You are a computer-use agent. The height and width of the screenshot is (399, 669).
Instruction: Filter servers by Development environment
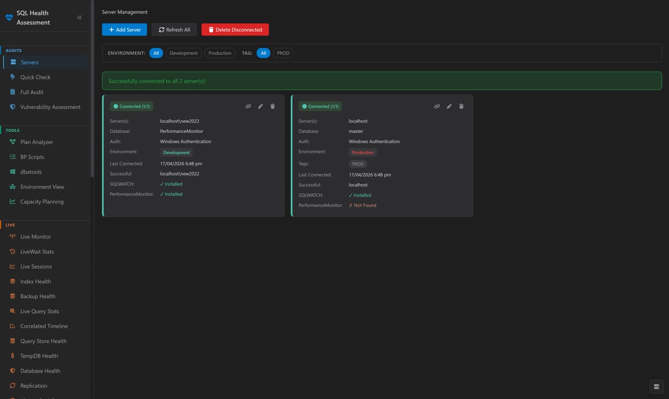tap(183, 53)
